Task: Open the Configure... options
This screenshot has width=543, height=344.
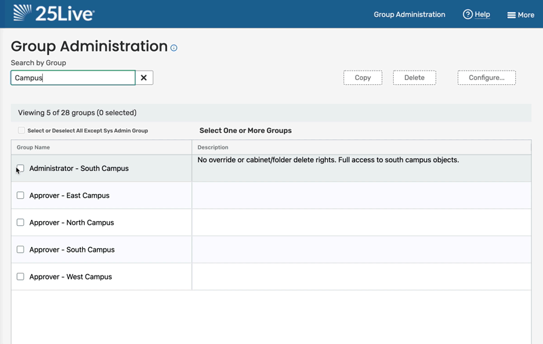Action: coord(486,78)
